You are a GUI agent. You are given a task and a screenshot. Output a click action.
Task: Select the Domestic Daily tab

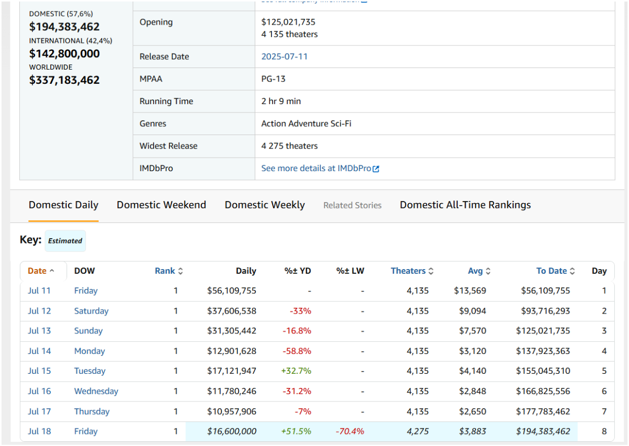[x=63, y=205]
